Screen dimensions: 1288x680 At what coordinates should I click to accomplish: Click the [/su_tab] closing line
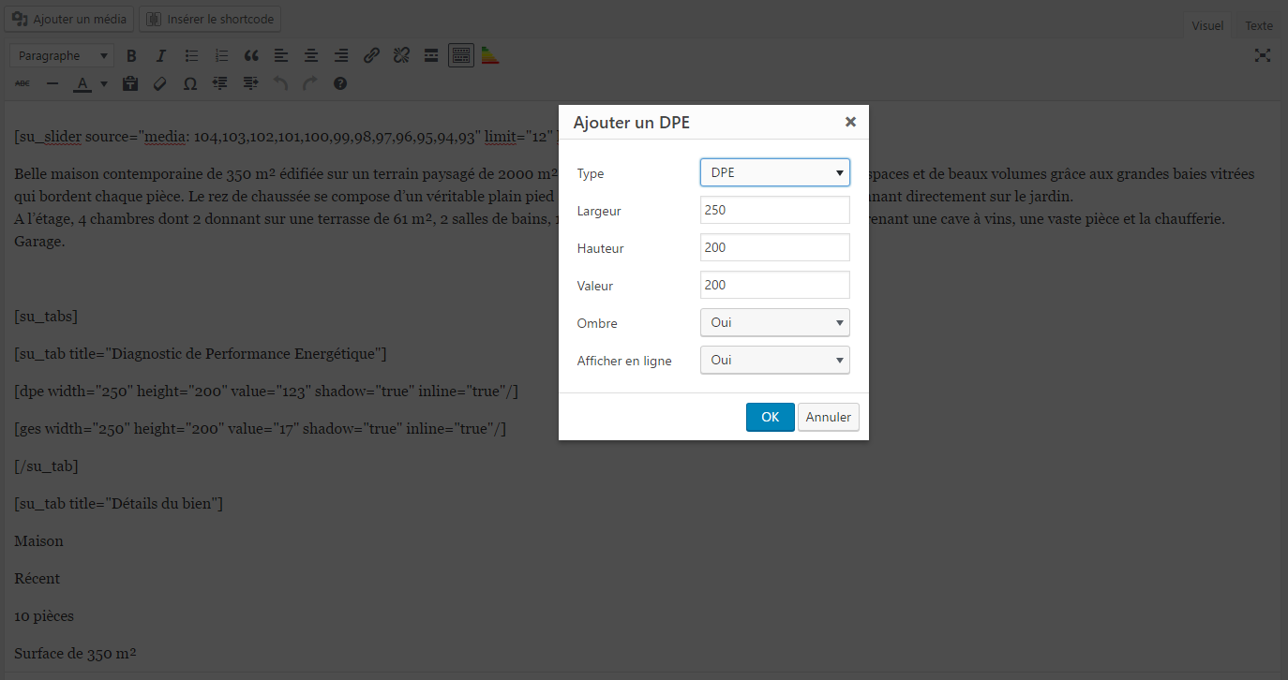click(x=47, y=466)
